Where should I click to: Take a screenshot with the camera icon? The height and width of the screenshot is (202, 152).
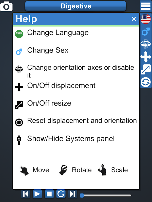7,6
